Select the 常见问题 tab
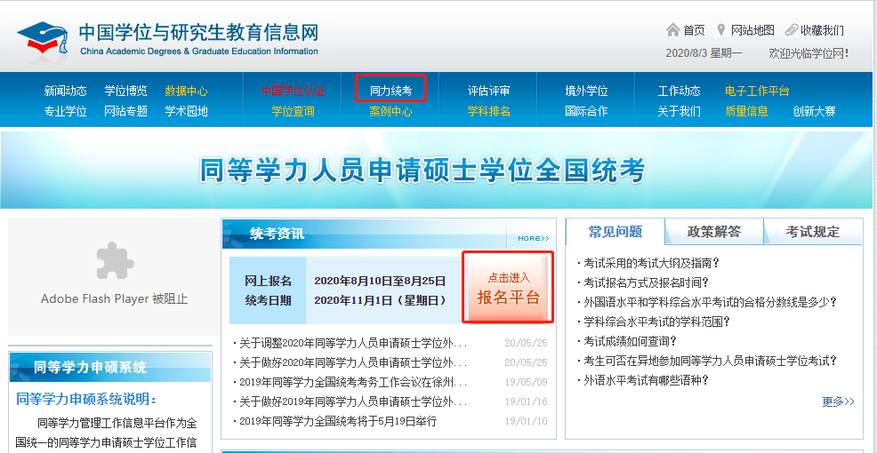Screen dimensions: 877x453 click(615, 232)
